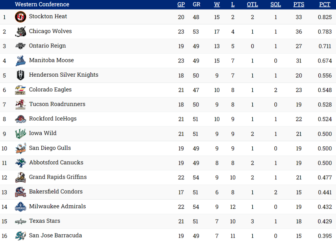Viewport: 336px width, 241px height.
Task: Click the Manitoba Moose logo
Action: point(21,61)
